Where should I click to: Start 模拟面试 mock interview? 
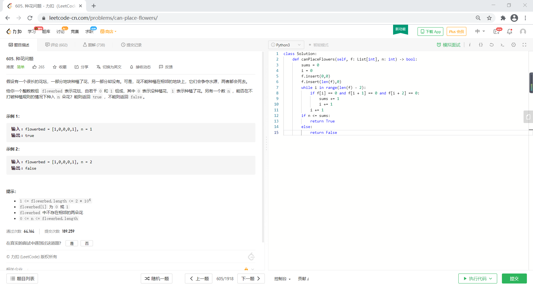[448, 45]
